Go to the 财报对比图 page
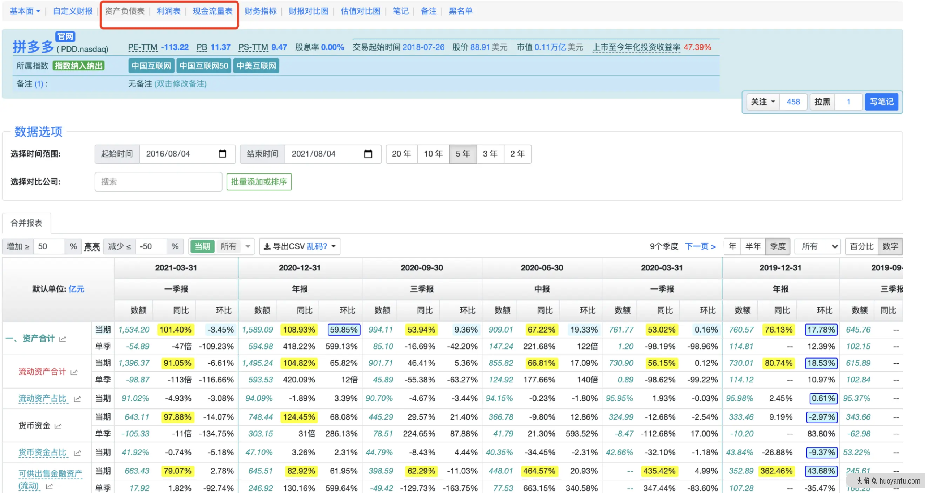The height and width of the screenshot is (493, 925). [x=309, y=11]
